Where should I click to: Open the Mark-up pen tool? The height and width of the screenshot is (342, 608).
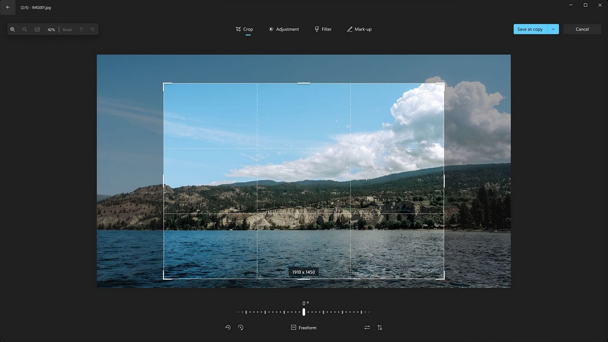[359, 29]
